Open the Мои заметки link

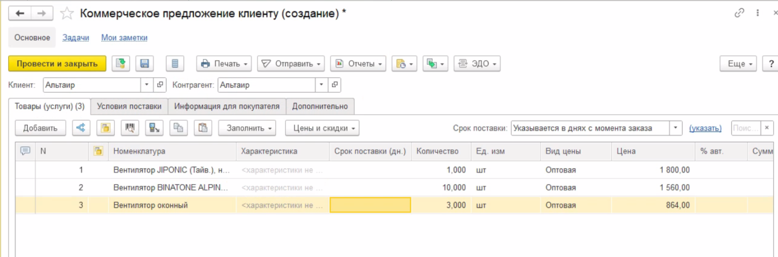[x=124, y=37]
